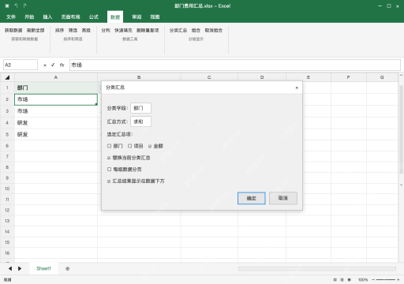Screen dimensions: 404x284
Task: Click the vertical scrollbar on right side
Action: 401,129
